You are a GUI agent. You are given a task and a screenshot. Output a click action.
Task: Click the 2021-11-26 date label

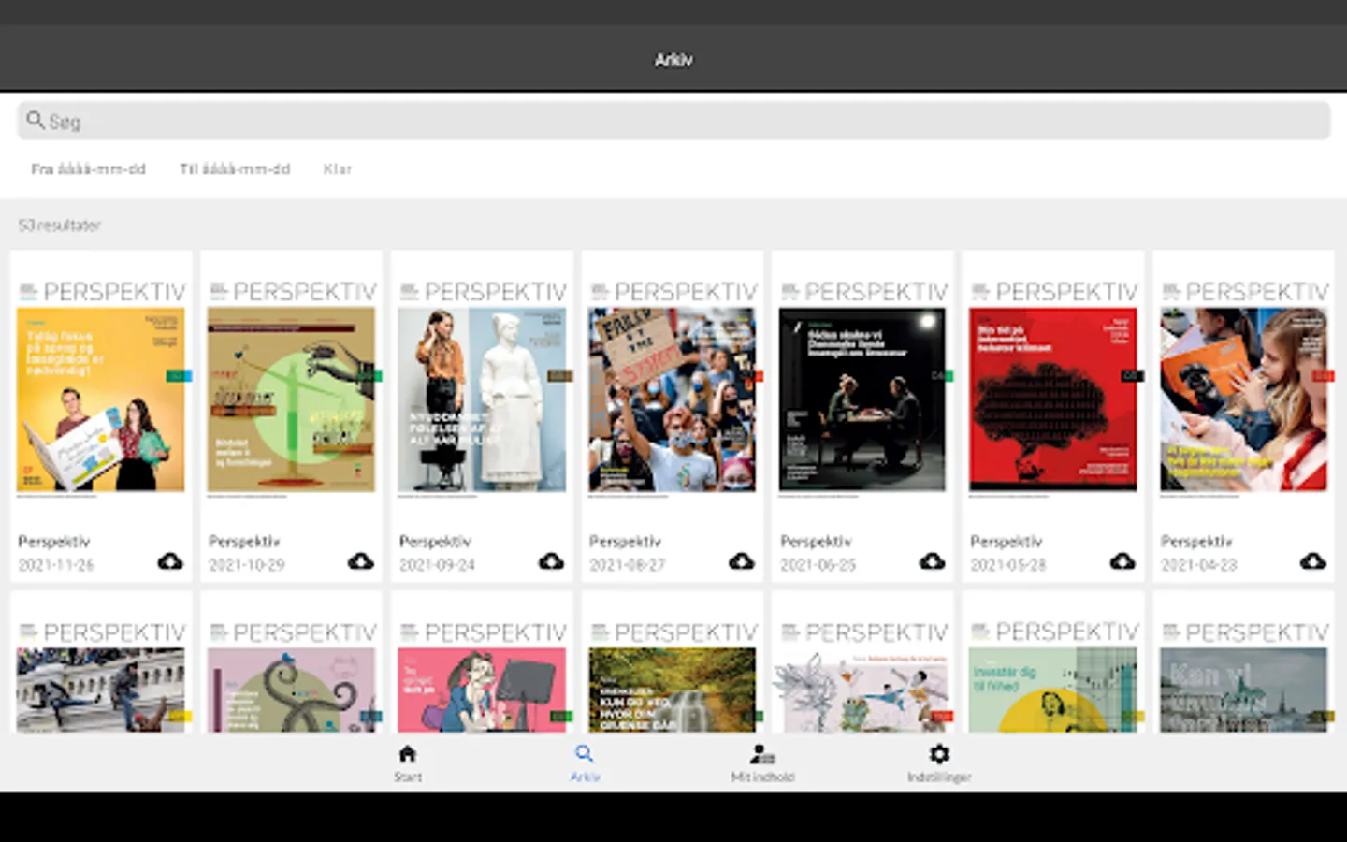[x=56, y=565]
